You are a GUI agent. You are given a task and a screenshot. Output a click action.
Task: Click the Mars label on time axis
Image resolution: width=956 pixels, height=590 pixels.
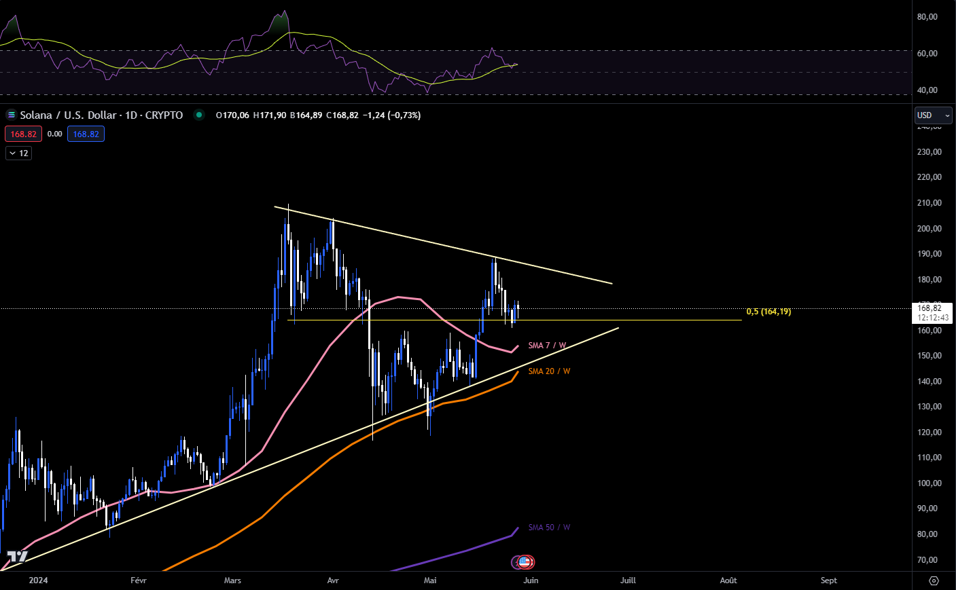(232, 580)
